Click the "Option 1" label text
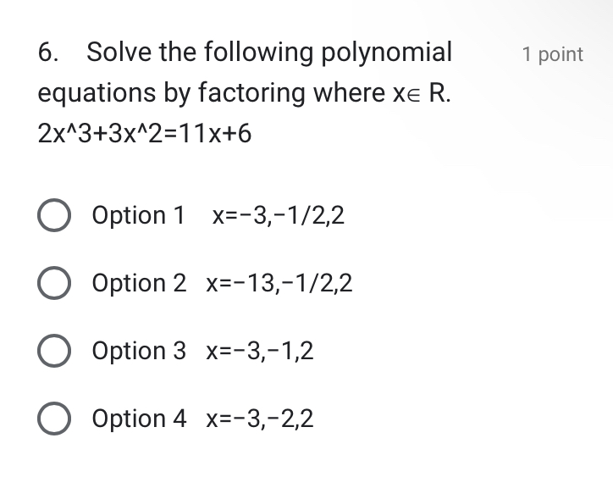The width and height of the screenshot is (613, 477). click(138, 215)
